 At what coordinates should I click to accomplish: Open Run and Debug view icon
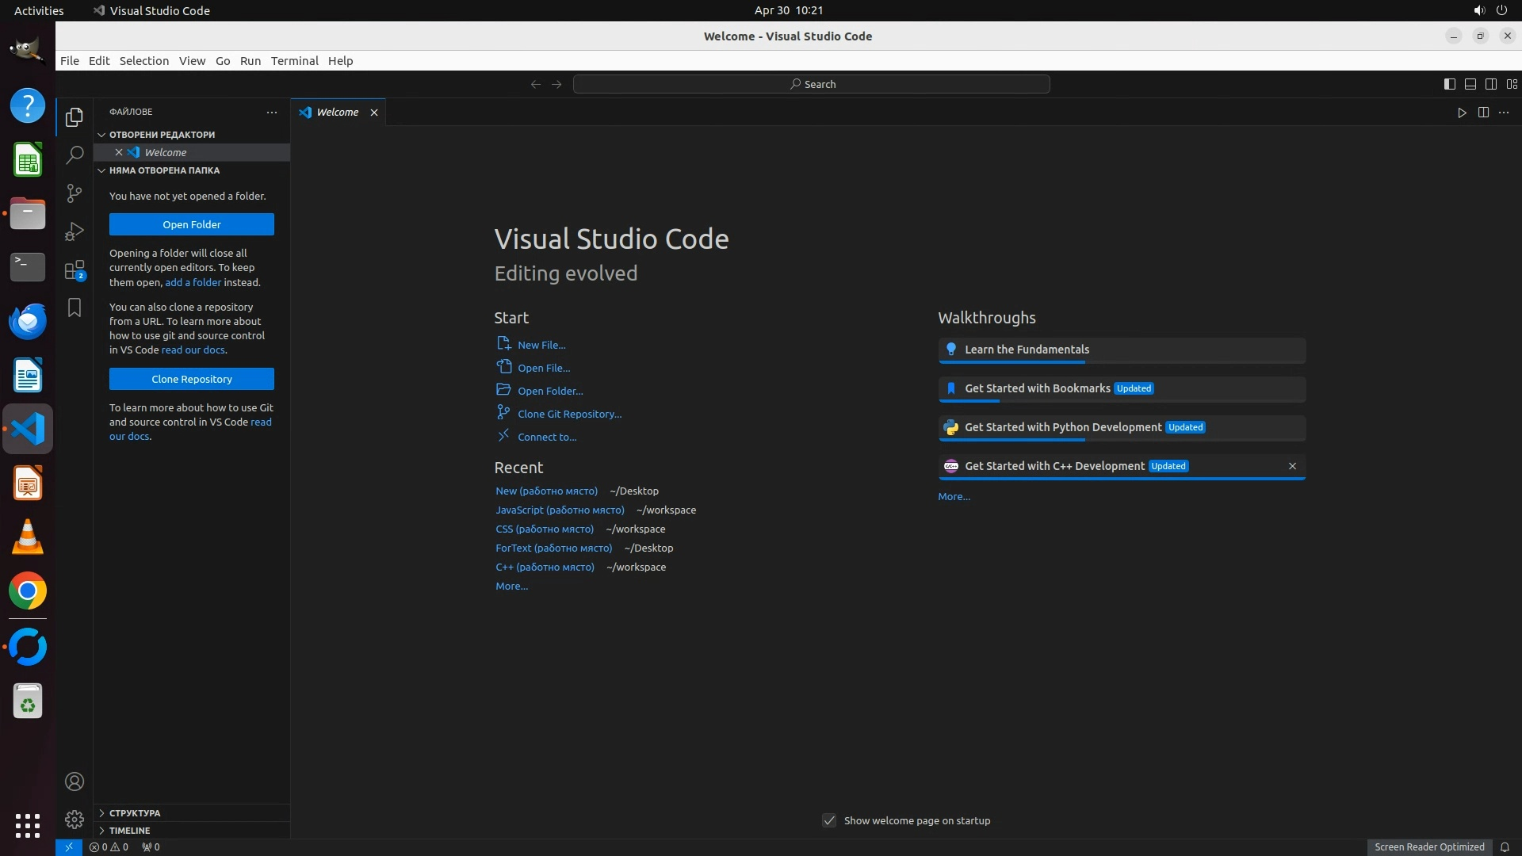75,231
